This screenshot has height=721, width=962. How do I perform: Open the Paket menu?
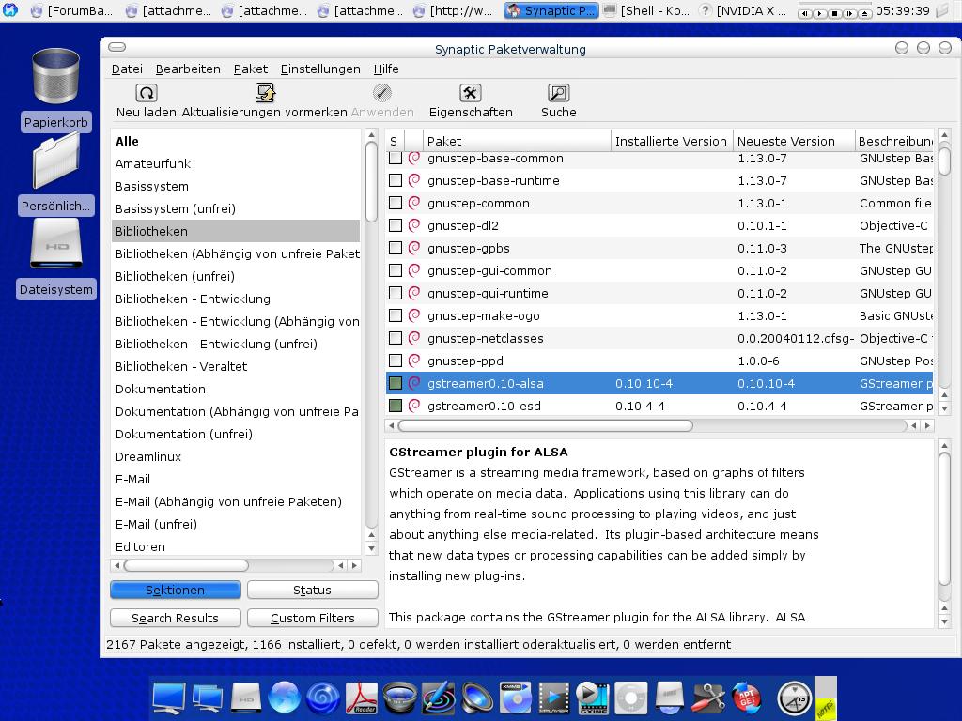pyautogui.click(x=250, y=69)
